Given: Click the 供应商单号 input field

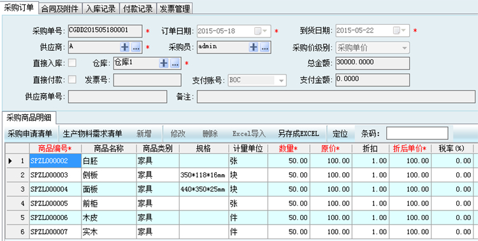Looking at the screenshot, I should (x=117, y=97).
